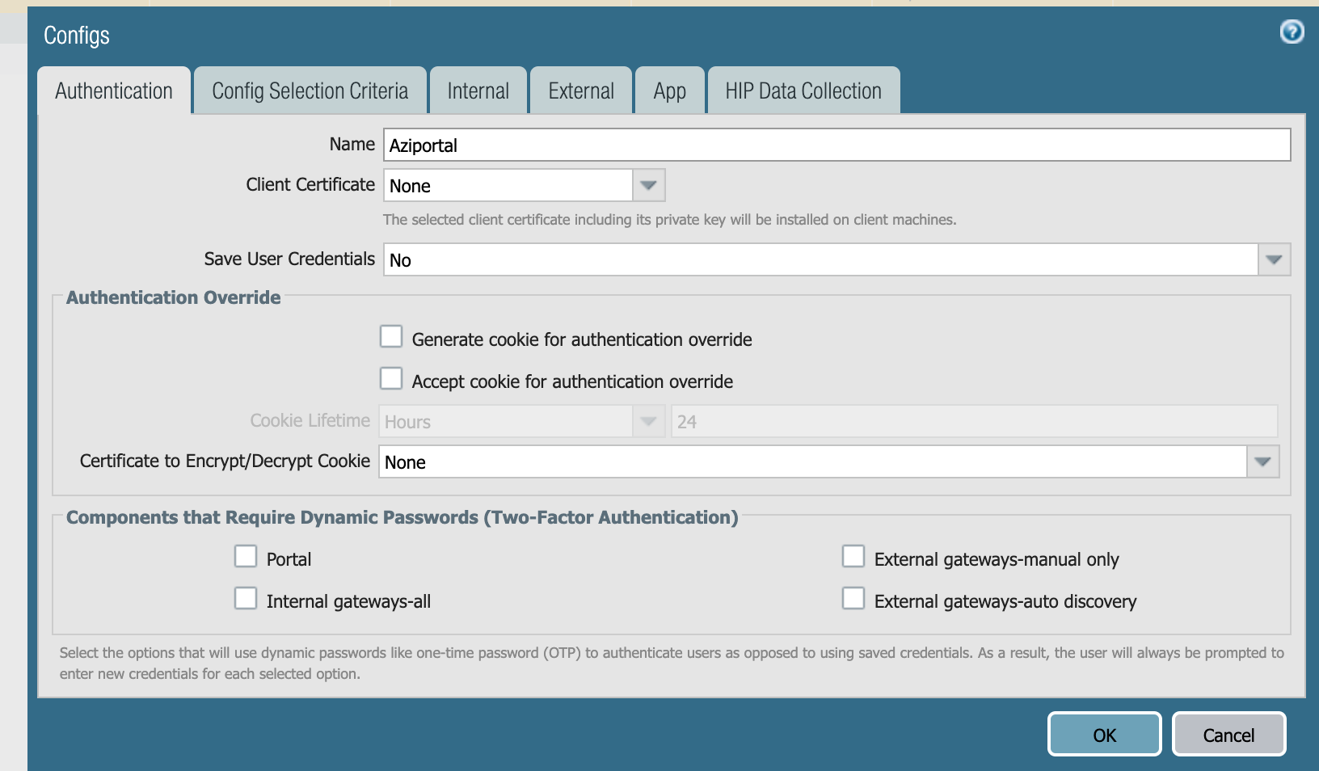Screen dimensions: 1319x771
Task: Enable Internal gateways-all checkbox
Action: tap(246, 599)
